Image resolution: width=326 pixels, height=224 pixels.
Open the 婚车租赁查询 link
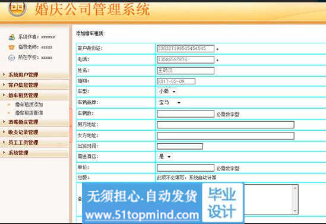tap(29, 113)
